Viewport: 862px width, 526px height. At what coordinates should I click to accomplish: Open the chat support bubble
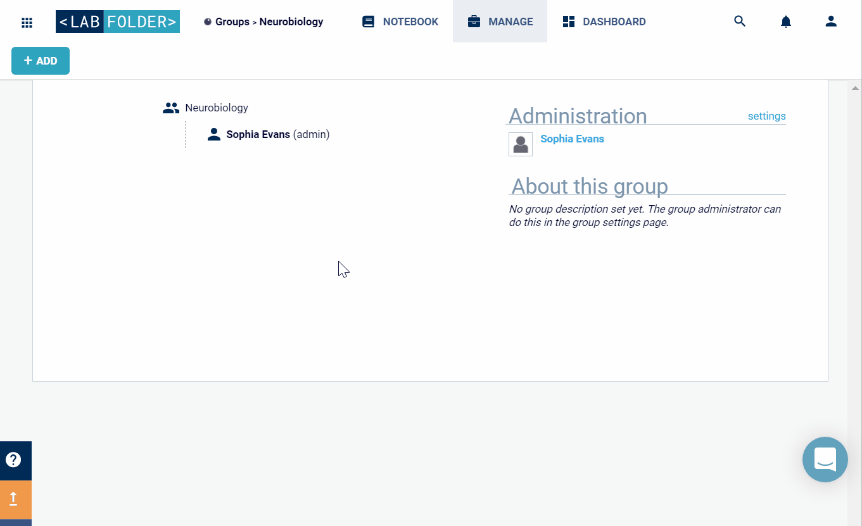coord(825,460)
